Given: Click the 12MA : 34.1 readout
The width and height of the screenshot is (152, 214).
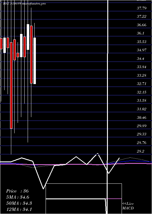Looking at the screenshot, I should point(19,209).
